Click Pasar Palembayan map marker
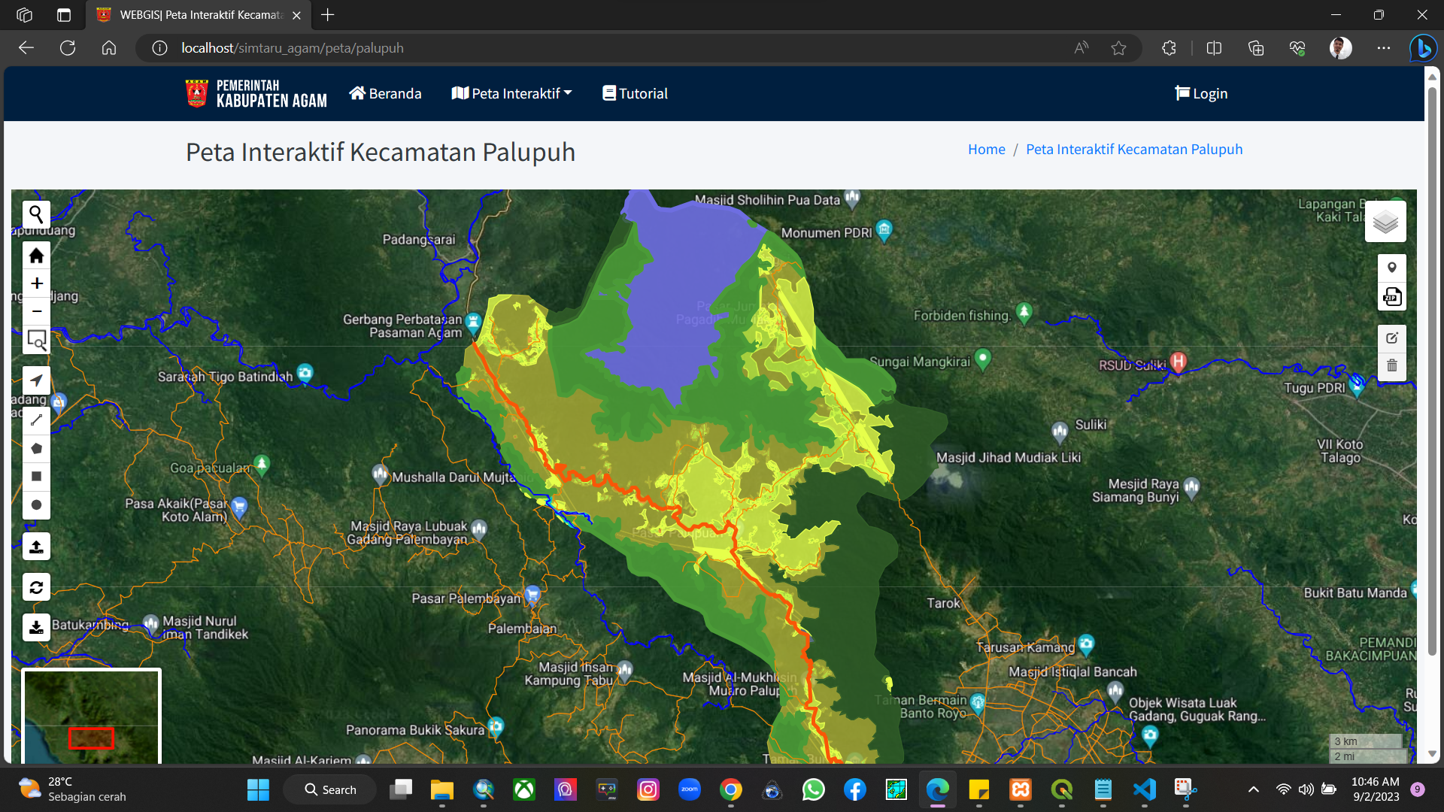This screenshot has width=1444, height=812. tap(532, 595)
